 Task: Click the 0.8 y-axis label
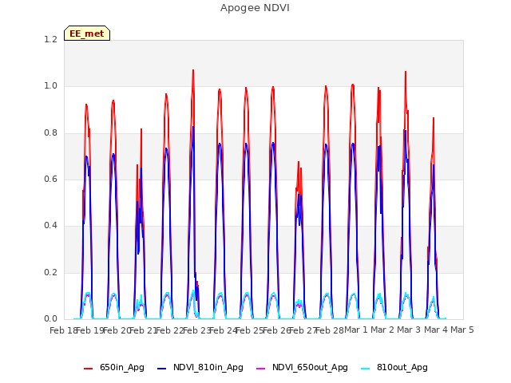(x=50, y=133)
